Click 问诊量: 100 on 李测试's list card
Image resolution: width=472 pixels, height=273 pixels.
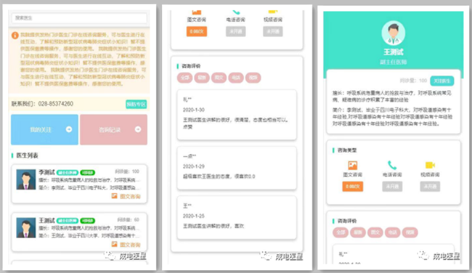coord(127,171)
